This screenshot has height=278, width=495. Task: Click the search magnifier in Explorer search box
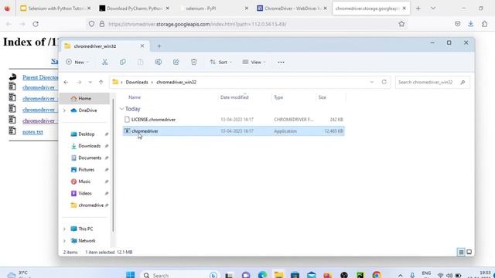(x=463, y=83)
